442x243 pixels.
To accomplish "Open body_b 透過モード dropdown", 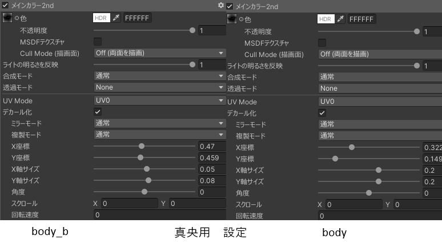I will 159,87.
